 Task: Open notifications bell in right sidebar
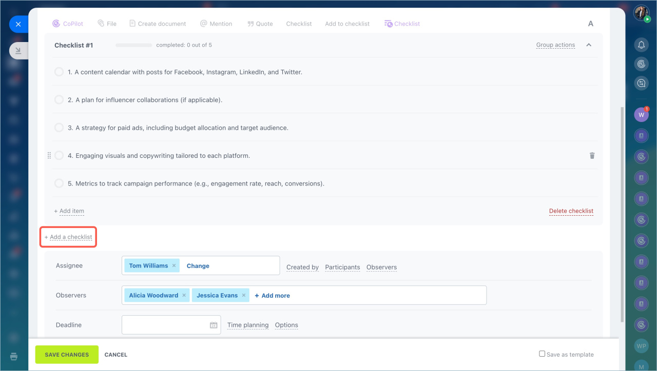click(641, 45)
